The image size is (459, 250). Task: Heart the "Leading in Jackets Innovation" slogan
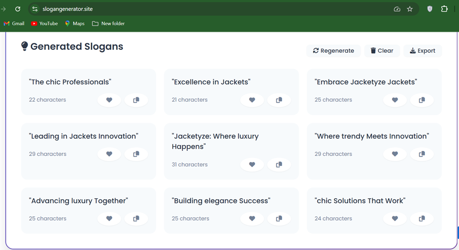point(109,154)
